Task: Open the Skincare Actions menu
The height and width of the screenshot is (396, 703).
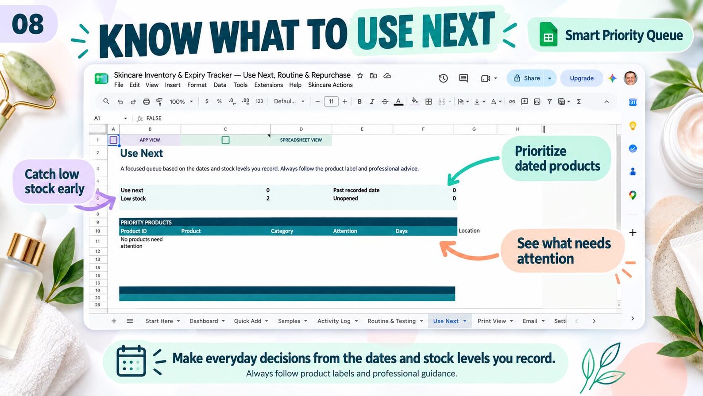Action: pyautogui.click(x=330, y=85)
